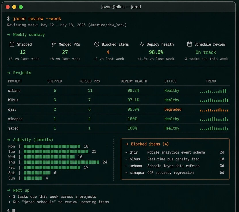This screenshot has height=212, width=239.
Task: Click the 'Projects' section heading
Action: pos(22,73)
